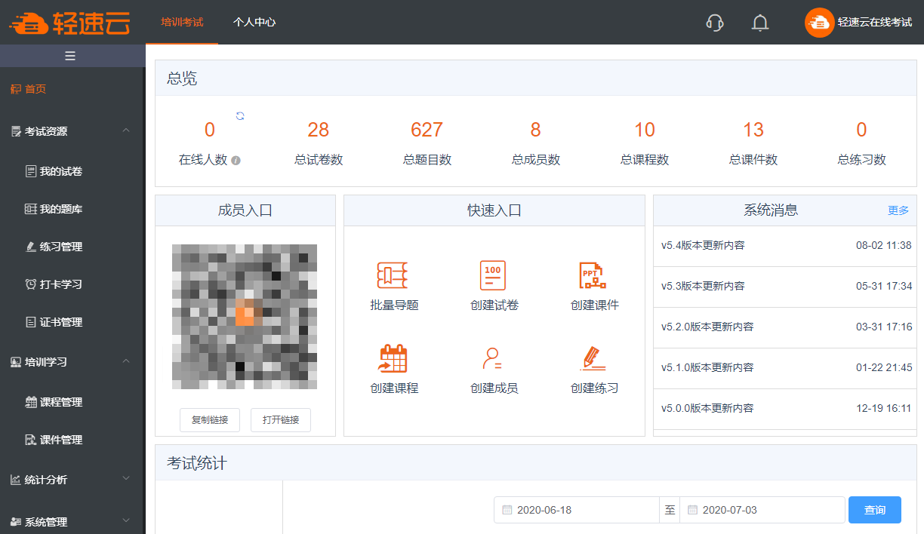Collapse the 培训学习 sidebar section
Image resolution: width=924 pixels, height=534 pixels.
click(x=126, y=361)
